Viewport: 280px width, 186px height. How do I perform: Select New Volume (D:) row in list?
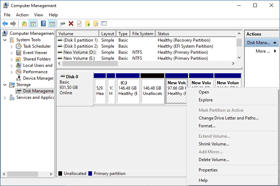click(147, 52)
